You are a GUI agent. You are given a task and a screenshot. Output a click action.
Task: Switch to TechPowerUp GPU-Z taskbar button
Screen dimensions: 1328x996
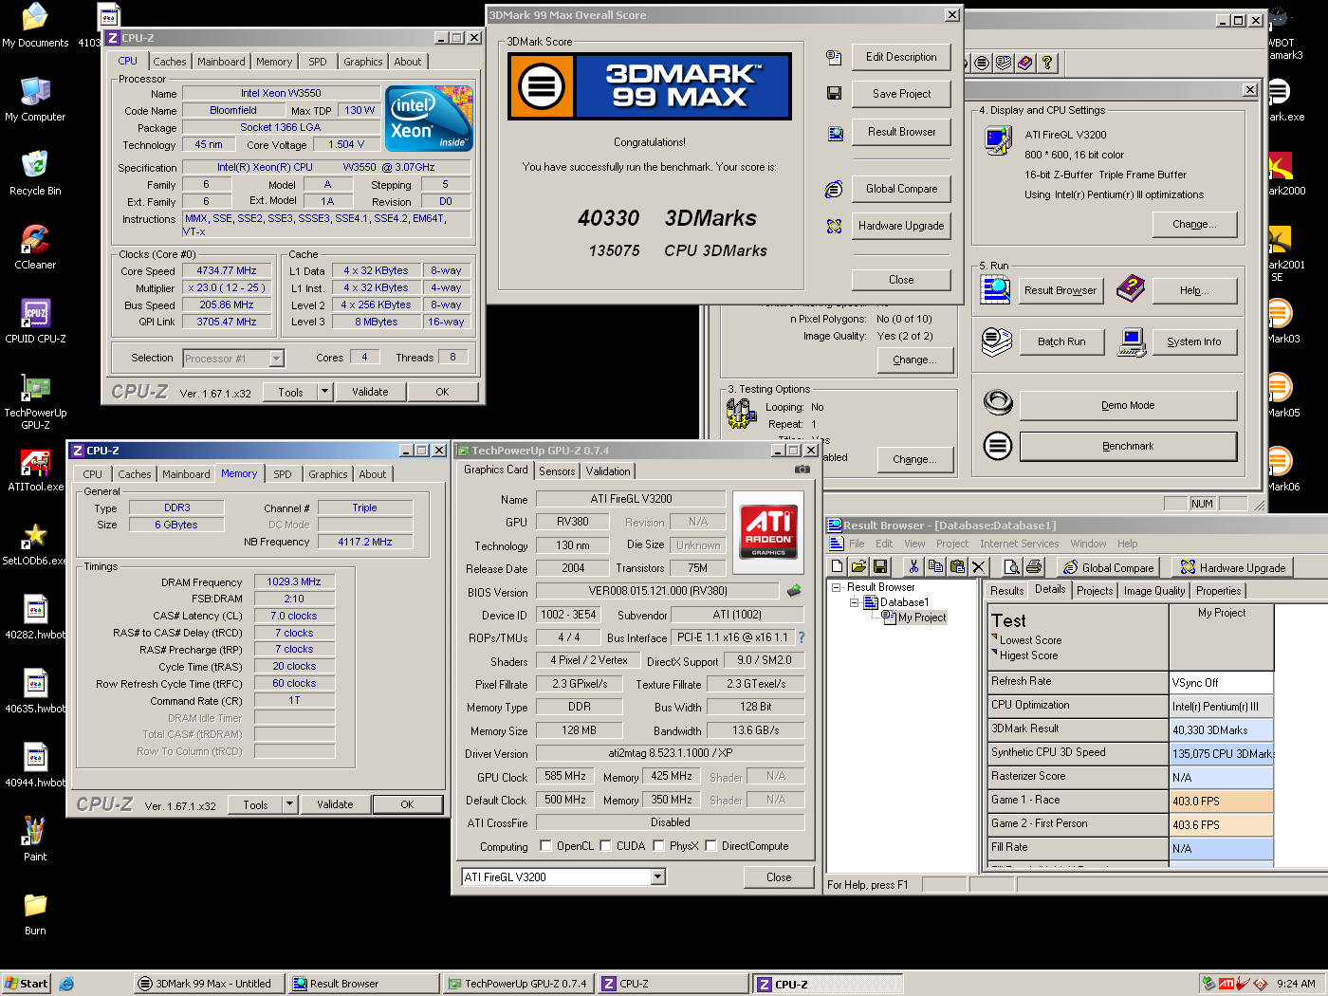pyautogui.click(x=518, y=984)
